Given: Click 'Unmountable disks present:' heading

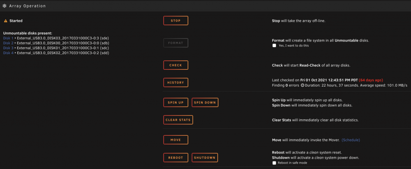Looking at the screenshot, I should click(x=28, y=33).
